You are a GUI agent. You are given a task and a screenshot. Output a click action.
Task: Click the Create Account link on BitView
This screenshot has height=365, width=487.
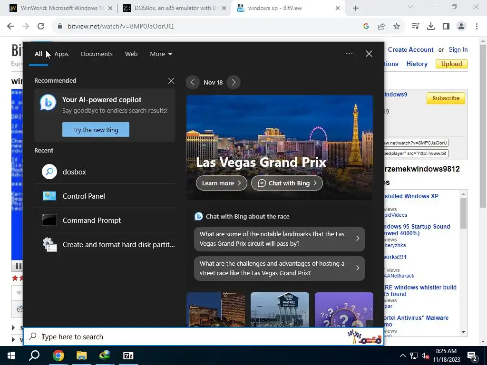(x=410, y=49)
